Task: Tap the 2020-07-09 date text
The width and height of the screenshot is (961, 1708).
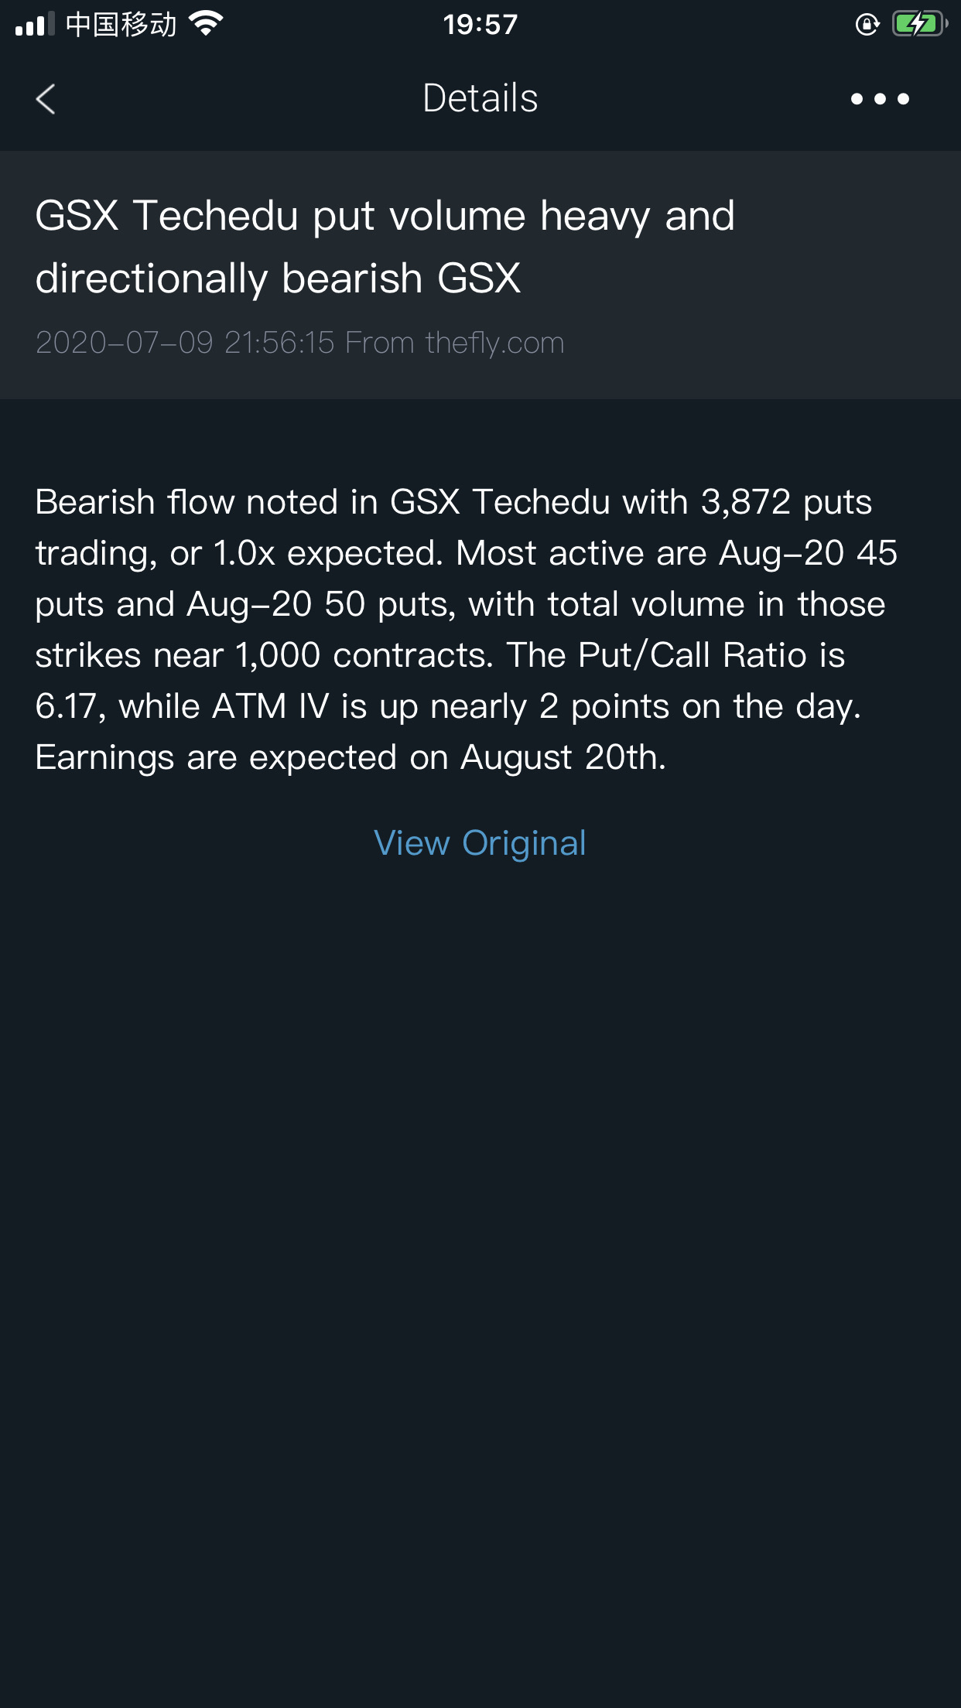Action: tap(124, 343)
